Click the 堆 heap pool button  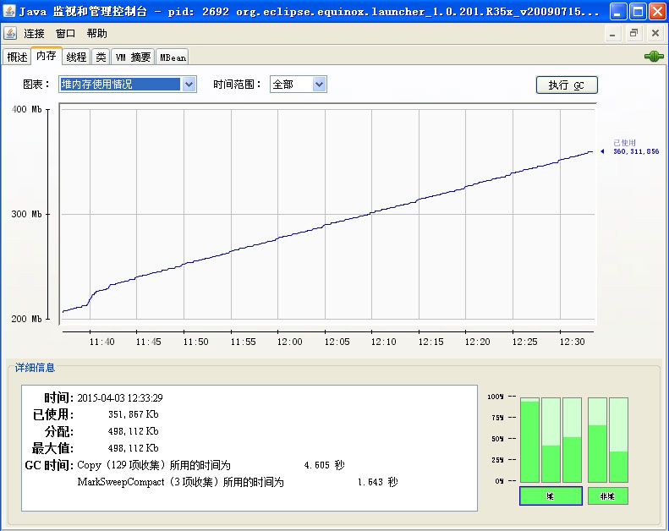[x=551, y=496]
